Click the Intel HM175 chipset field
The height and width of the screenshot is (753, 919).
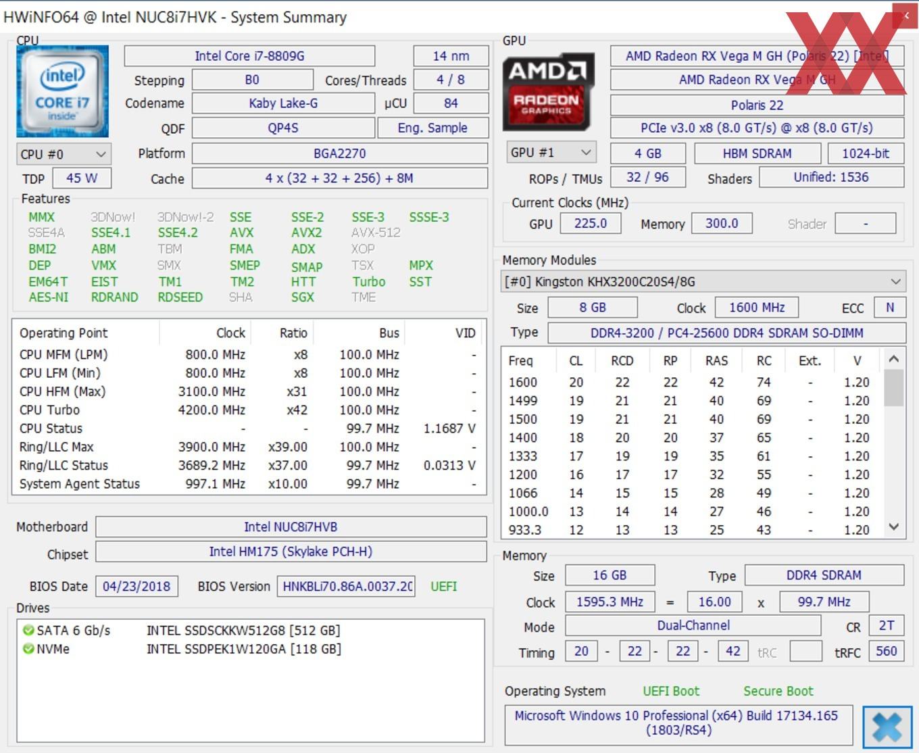[x=291, y=552]
